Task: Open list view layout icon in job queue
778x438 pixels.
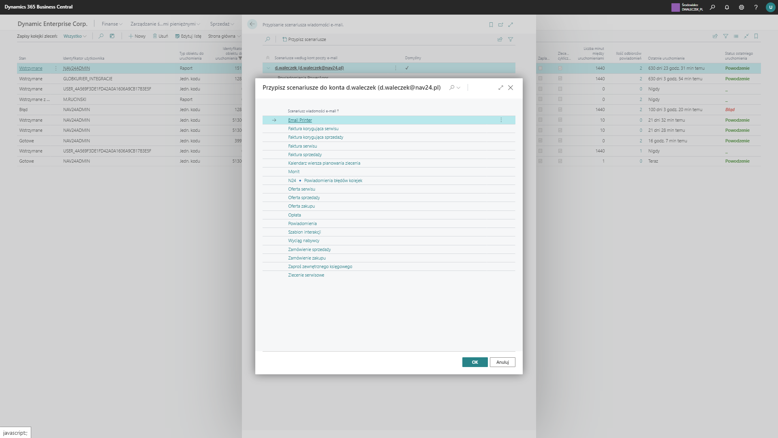Action: [x=112, y=36]
